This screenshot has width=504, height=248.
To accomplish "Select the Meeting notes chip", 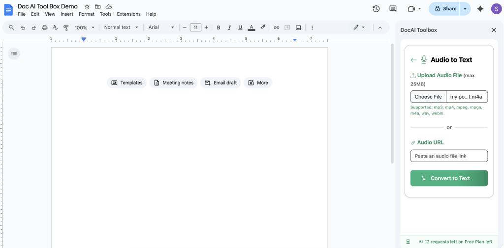I will pyautogui.click(x=173, y=83).
